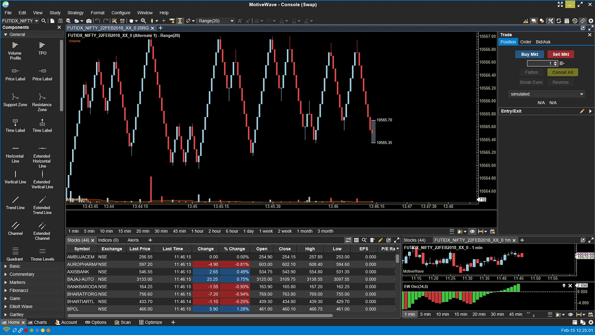The image size is (595, 335).
Task: Sort by the % Change column header
Action: [234, 249]
